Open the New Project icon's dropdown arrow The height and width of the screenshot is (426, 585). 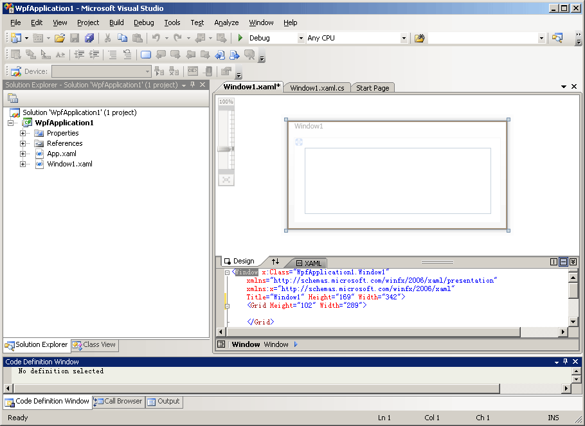[x=26, y=38]
